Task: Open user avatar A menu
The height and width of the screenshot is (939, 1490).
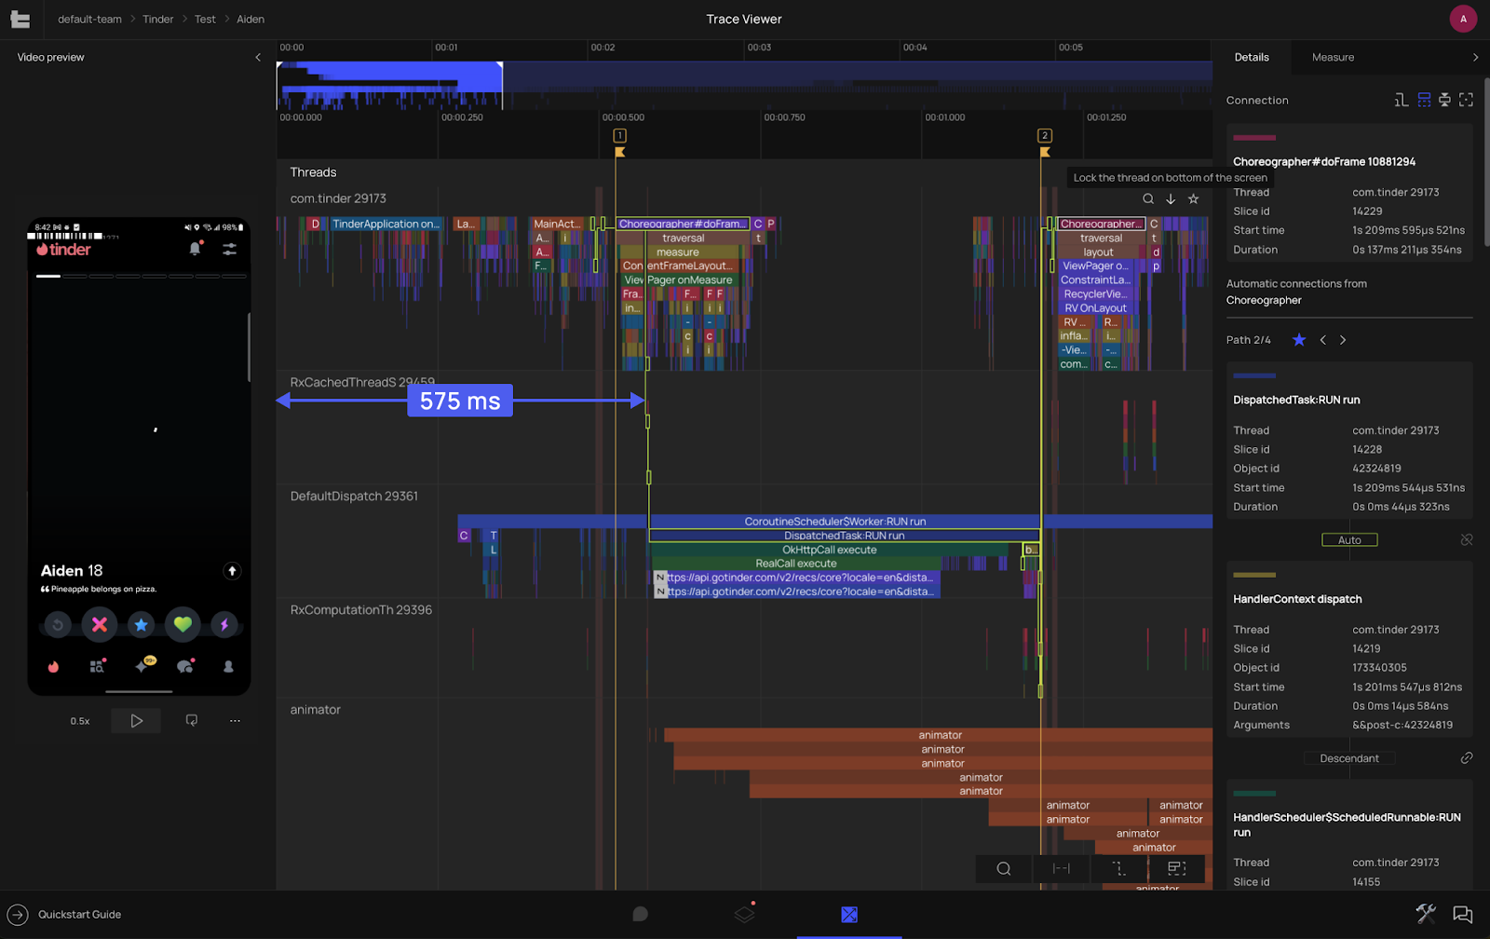Action: 1463,19
